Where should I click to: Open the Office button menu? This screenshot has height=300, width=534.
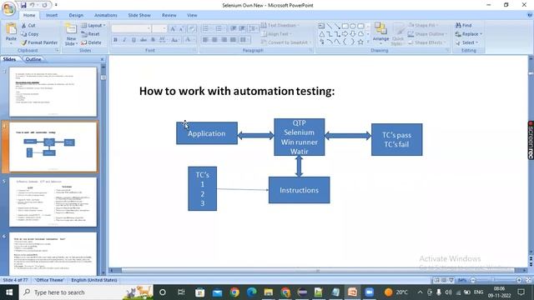coord(8,8)
